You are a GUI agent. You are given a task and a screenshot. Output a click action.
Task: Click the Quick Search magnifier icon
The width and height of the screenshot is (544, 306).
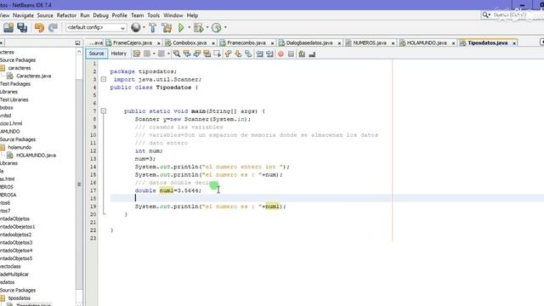(485, 14)
